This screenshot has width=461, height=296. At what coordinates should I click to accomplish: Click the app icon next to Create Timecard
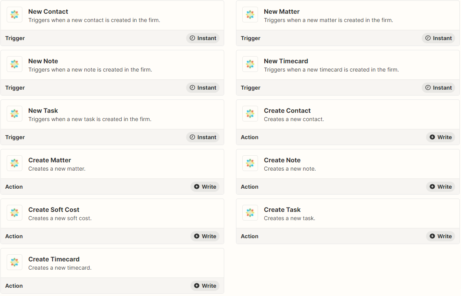pyautogui.click(x=15, y=262)
